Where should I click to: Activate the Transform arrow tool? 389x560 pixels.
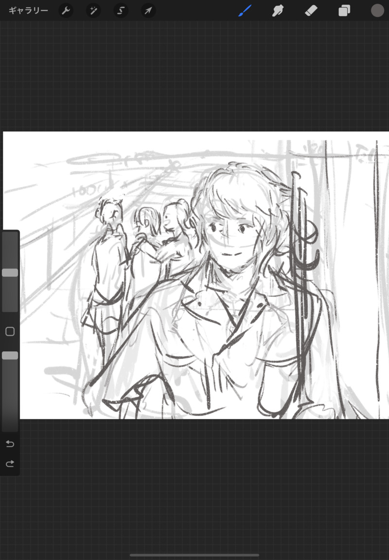[148, 11]
